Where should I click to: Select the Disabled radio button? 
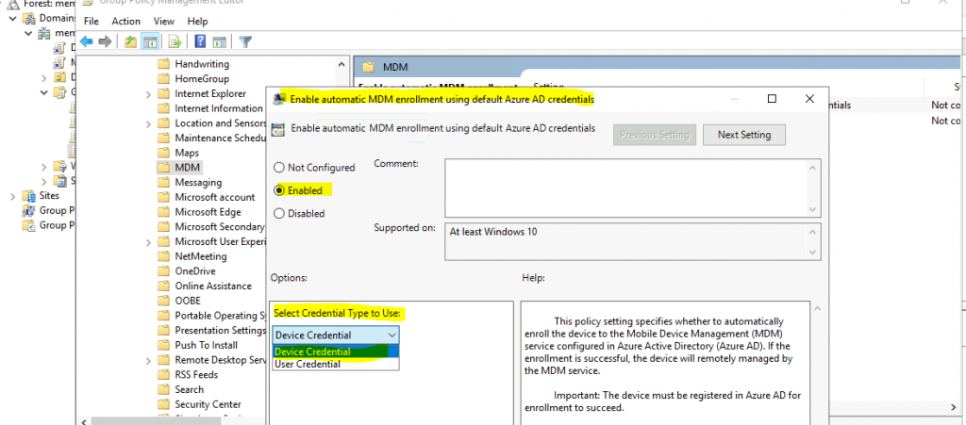(x=279, y=213)
